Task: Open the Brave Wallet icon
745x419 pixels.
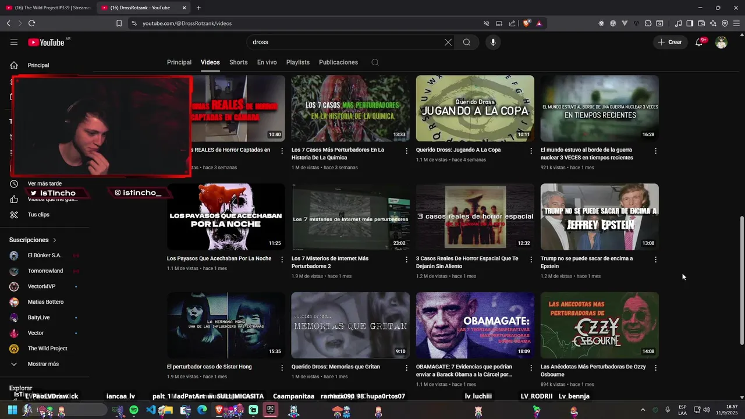Action: click(x=701, y=23)
